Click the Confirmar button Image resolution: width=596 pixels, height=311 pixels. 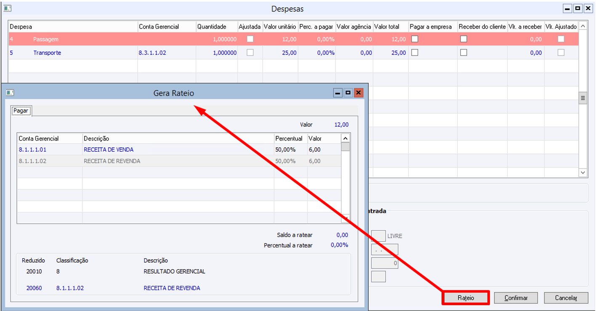516,298
